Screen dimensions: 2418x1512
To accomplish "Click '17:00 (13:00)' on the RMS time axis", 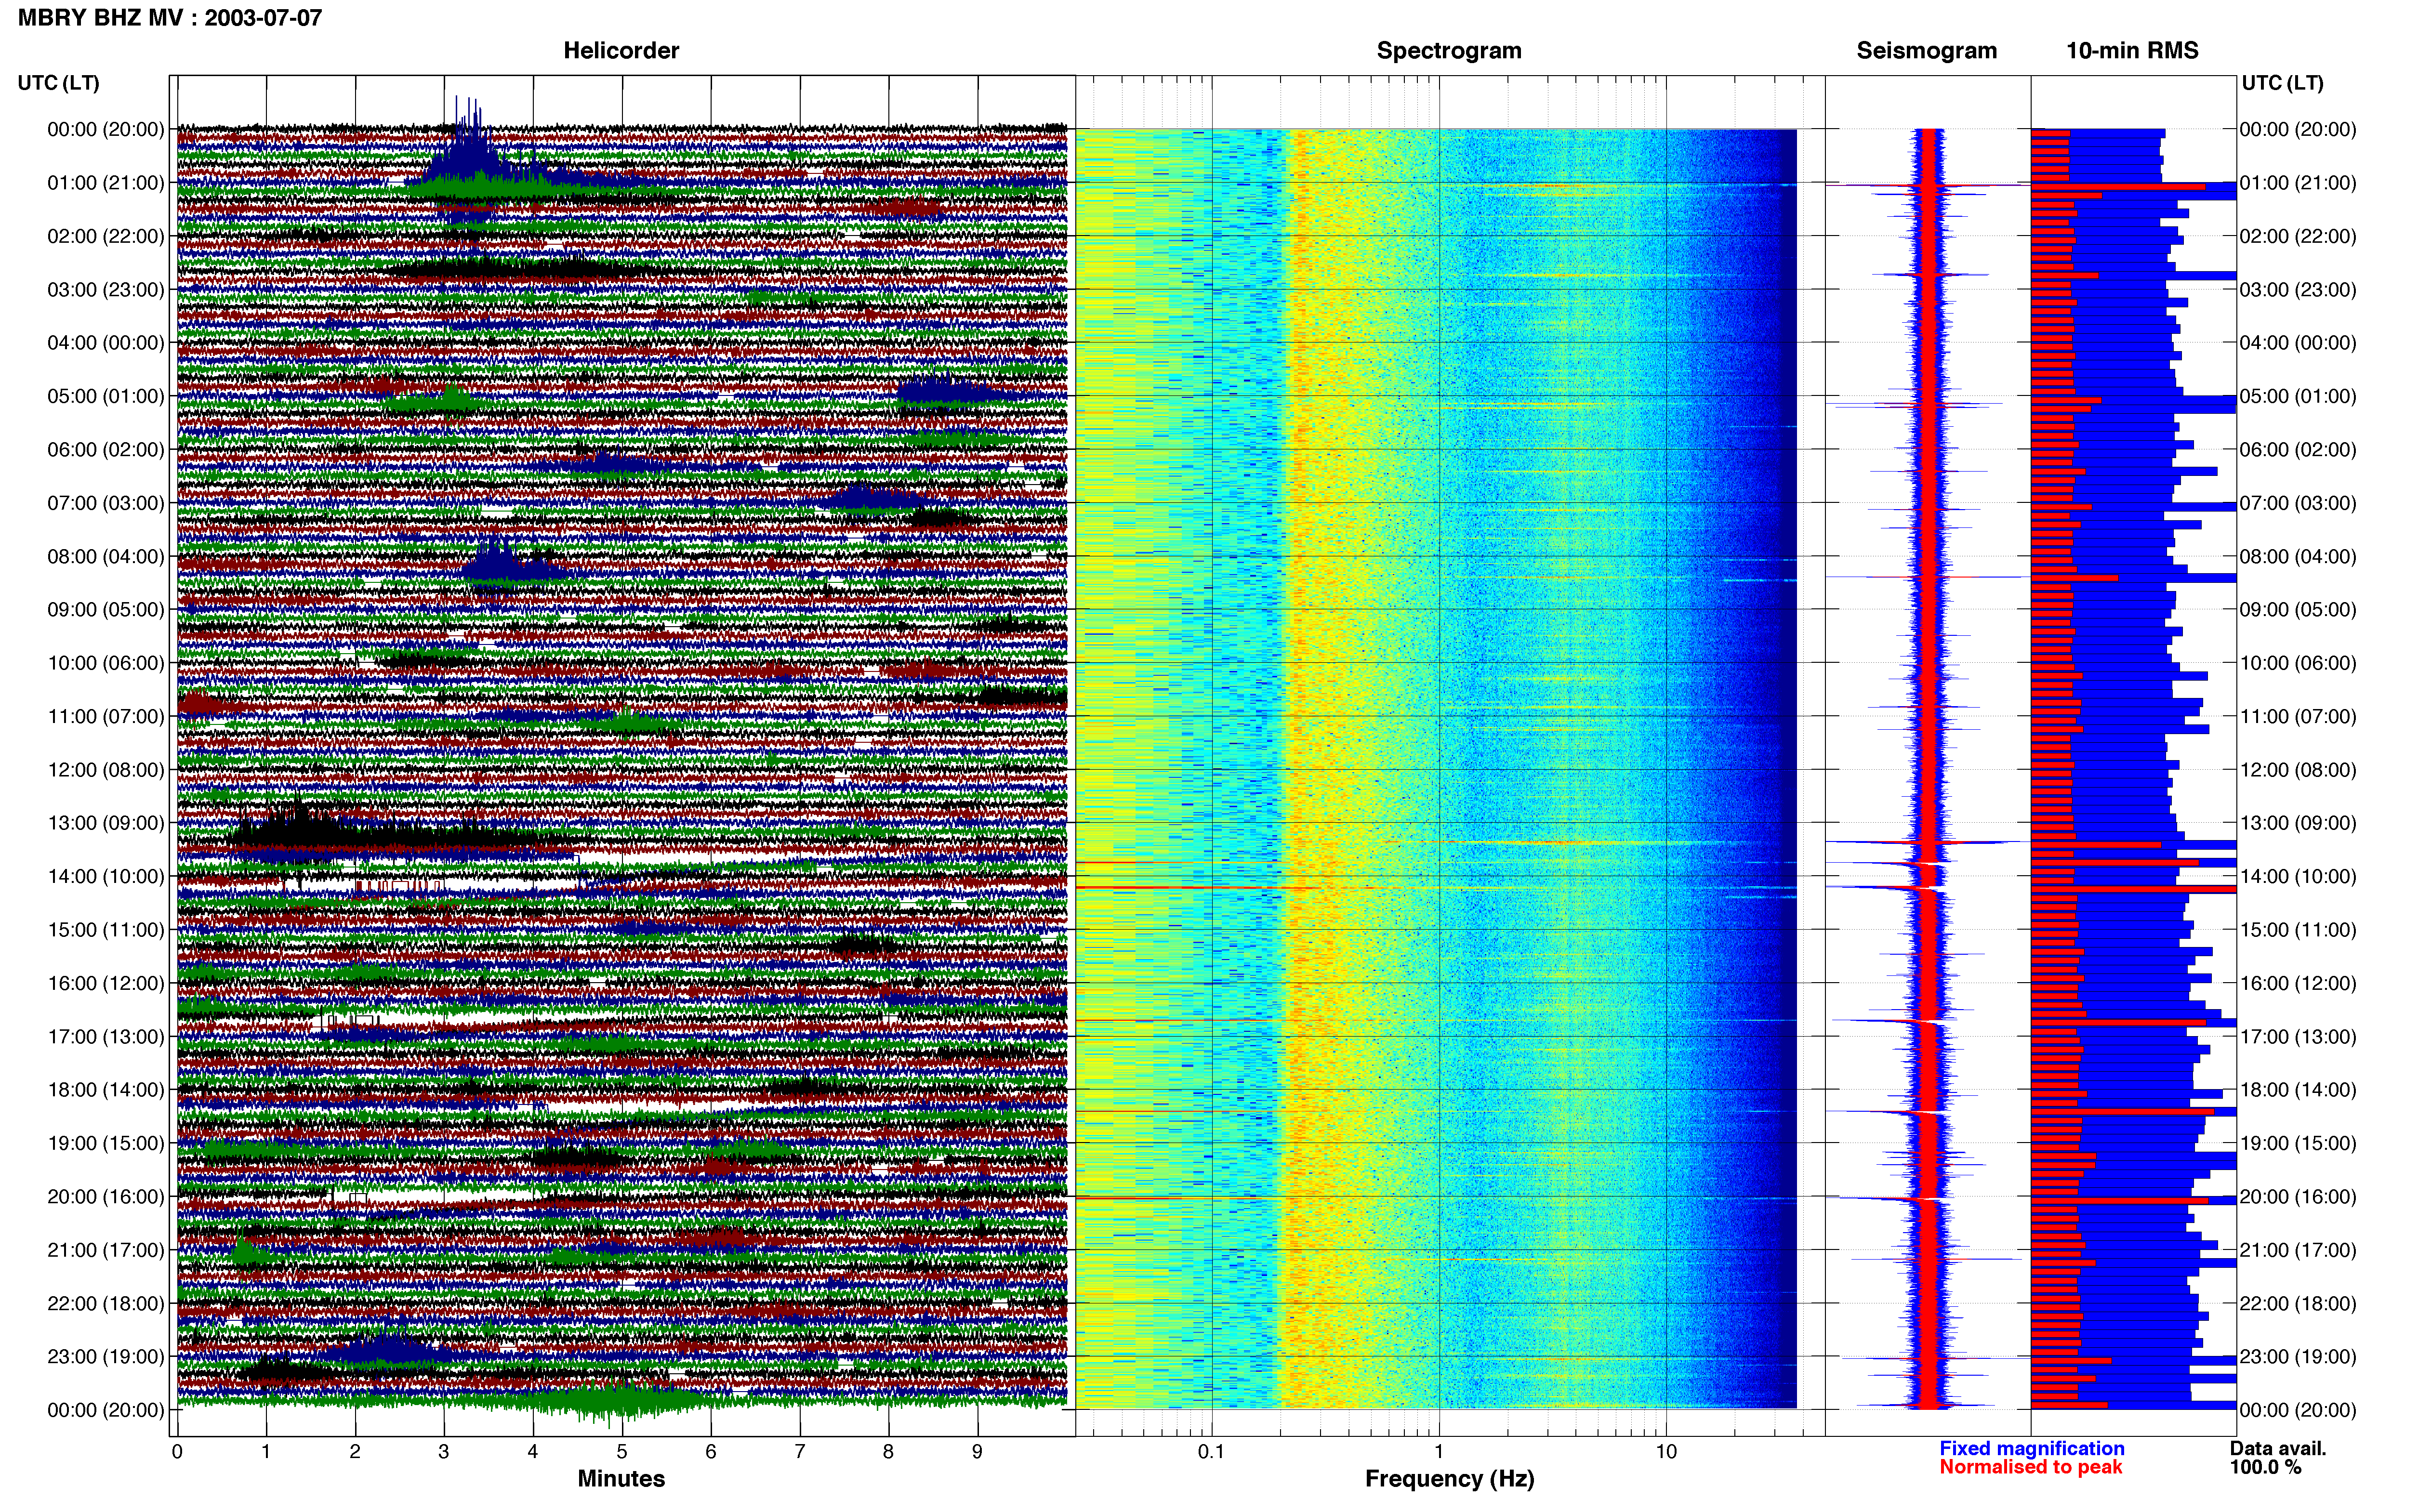I will pyautogui.click(x=2298, y=1037).
